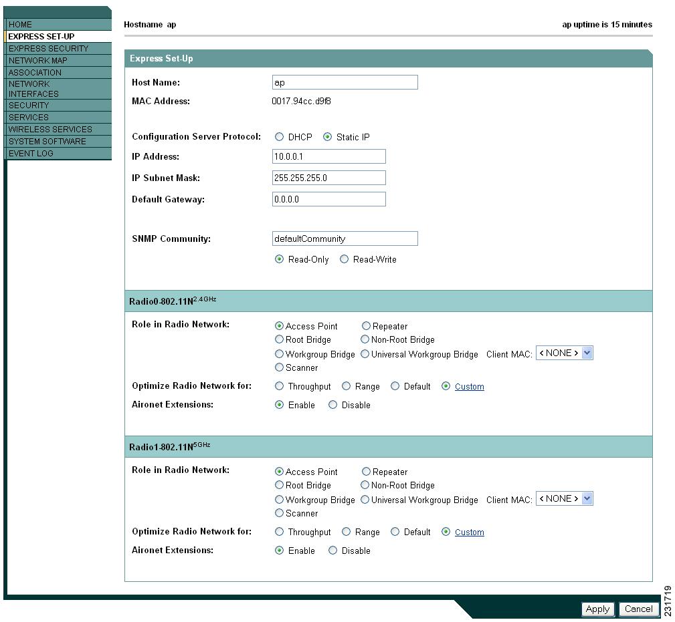The width and height of the screenshot is (675, 622).
Task: Select Static IP configuration protocol
Action: click(x=328, y=137)
